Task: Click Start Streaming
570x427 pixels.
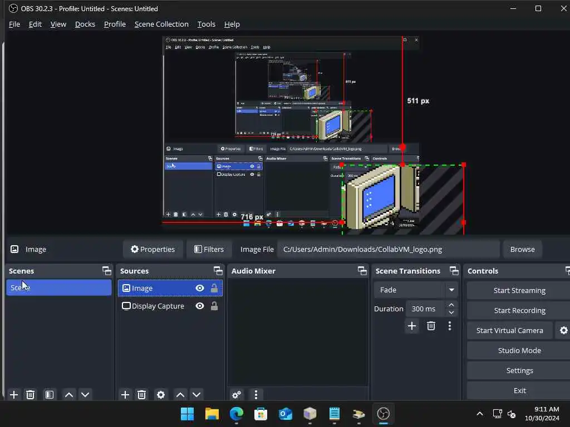Action: pyautogui.click(x=519, y=290)
